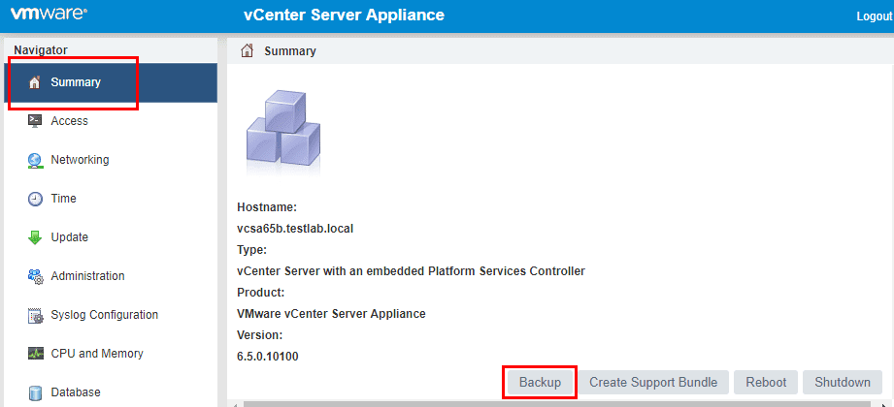Click the Update green arrow icon

click(x=35, y=237)
